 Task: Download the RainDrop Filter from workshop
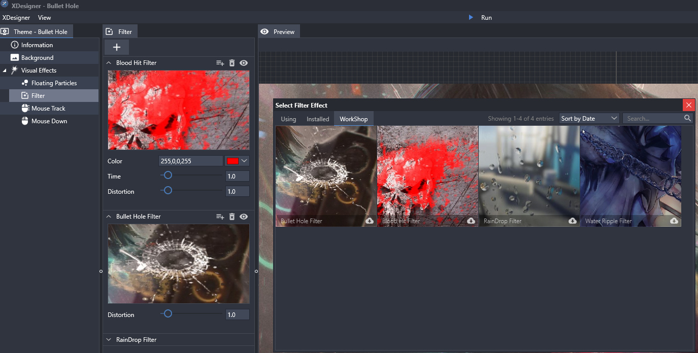[572, 221]
